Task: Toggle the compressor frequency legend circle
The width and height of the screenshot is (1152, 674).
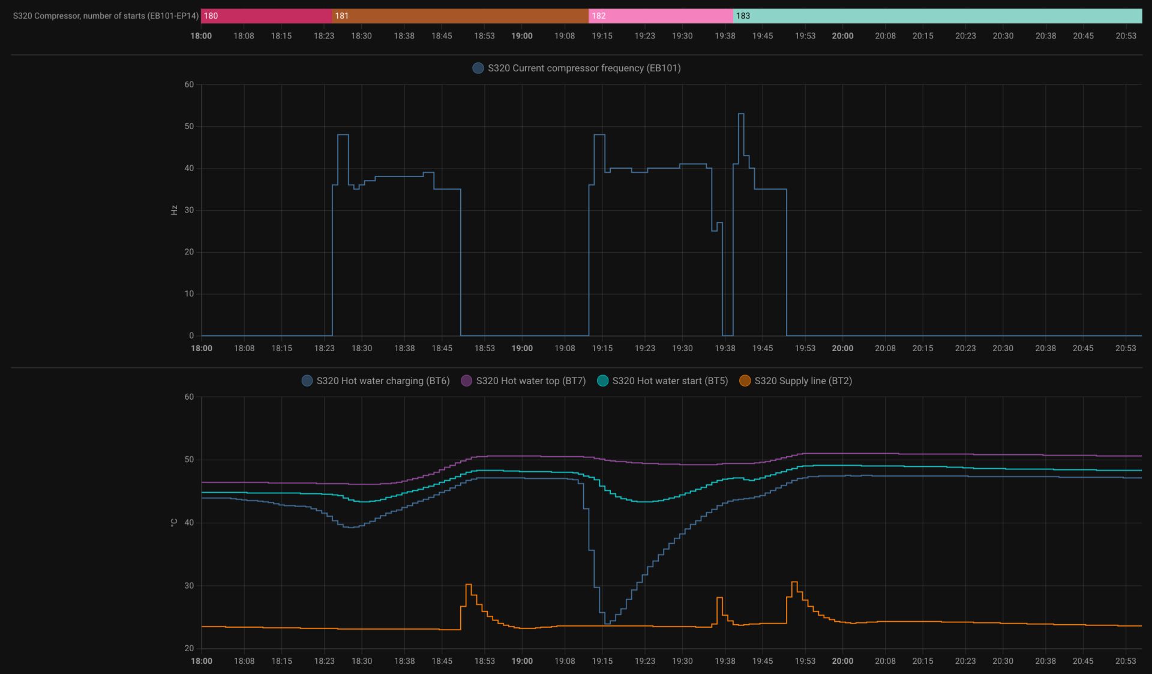Action: click(478, 68)
